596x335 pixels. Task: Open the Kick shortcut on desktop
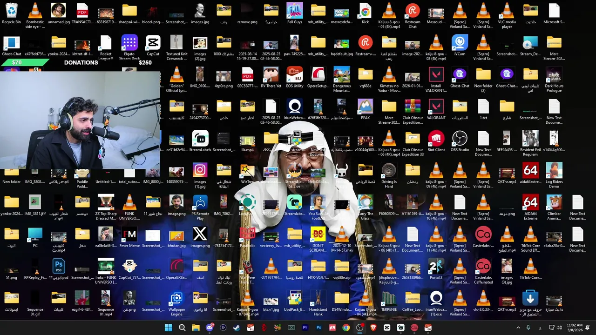click(365, 13)
